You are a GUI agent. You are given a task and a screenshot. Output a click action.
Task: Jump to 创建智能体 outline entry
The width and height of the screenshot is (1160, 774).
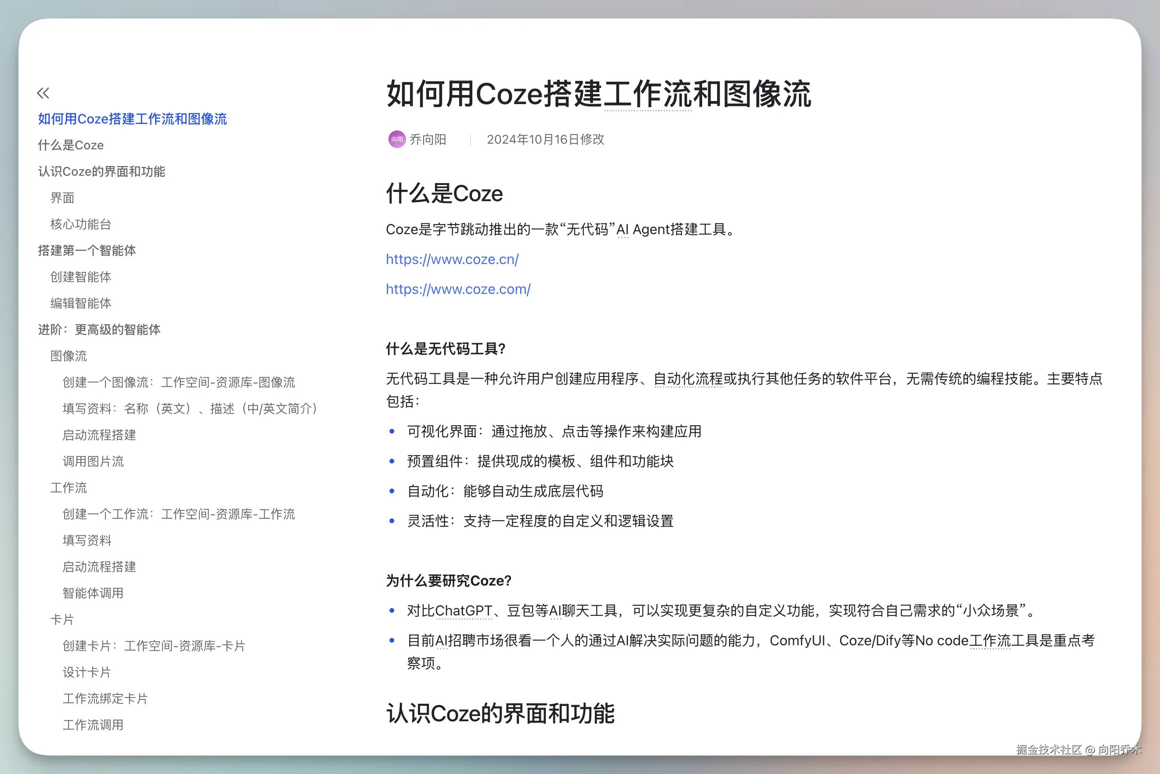[x=80, y=277]
